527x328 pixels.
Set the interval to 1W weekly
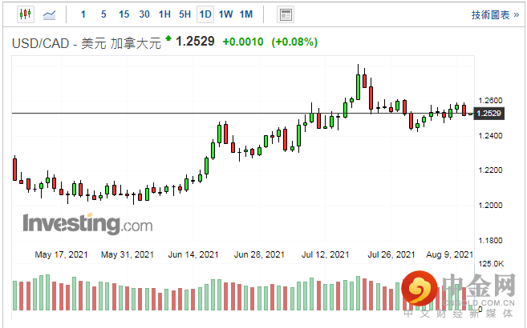coord(225,14)
